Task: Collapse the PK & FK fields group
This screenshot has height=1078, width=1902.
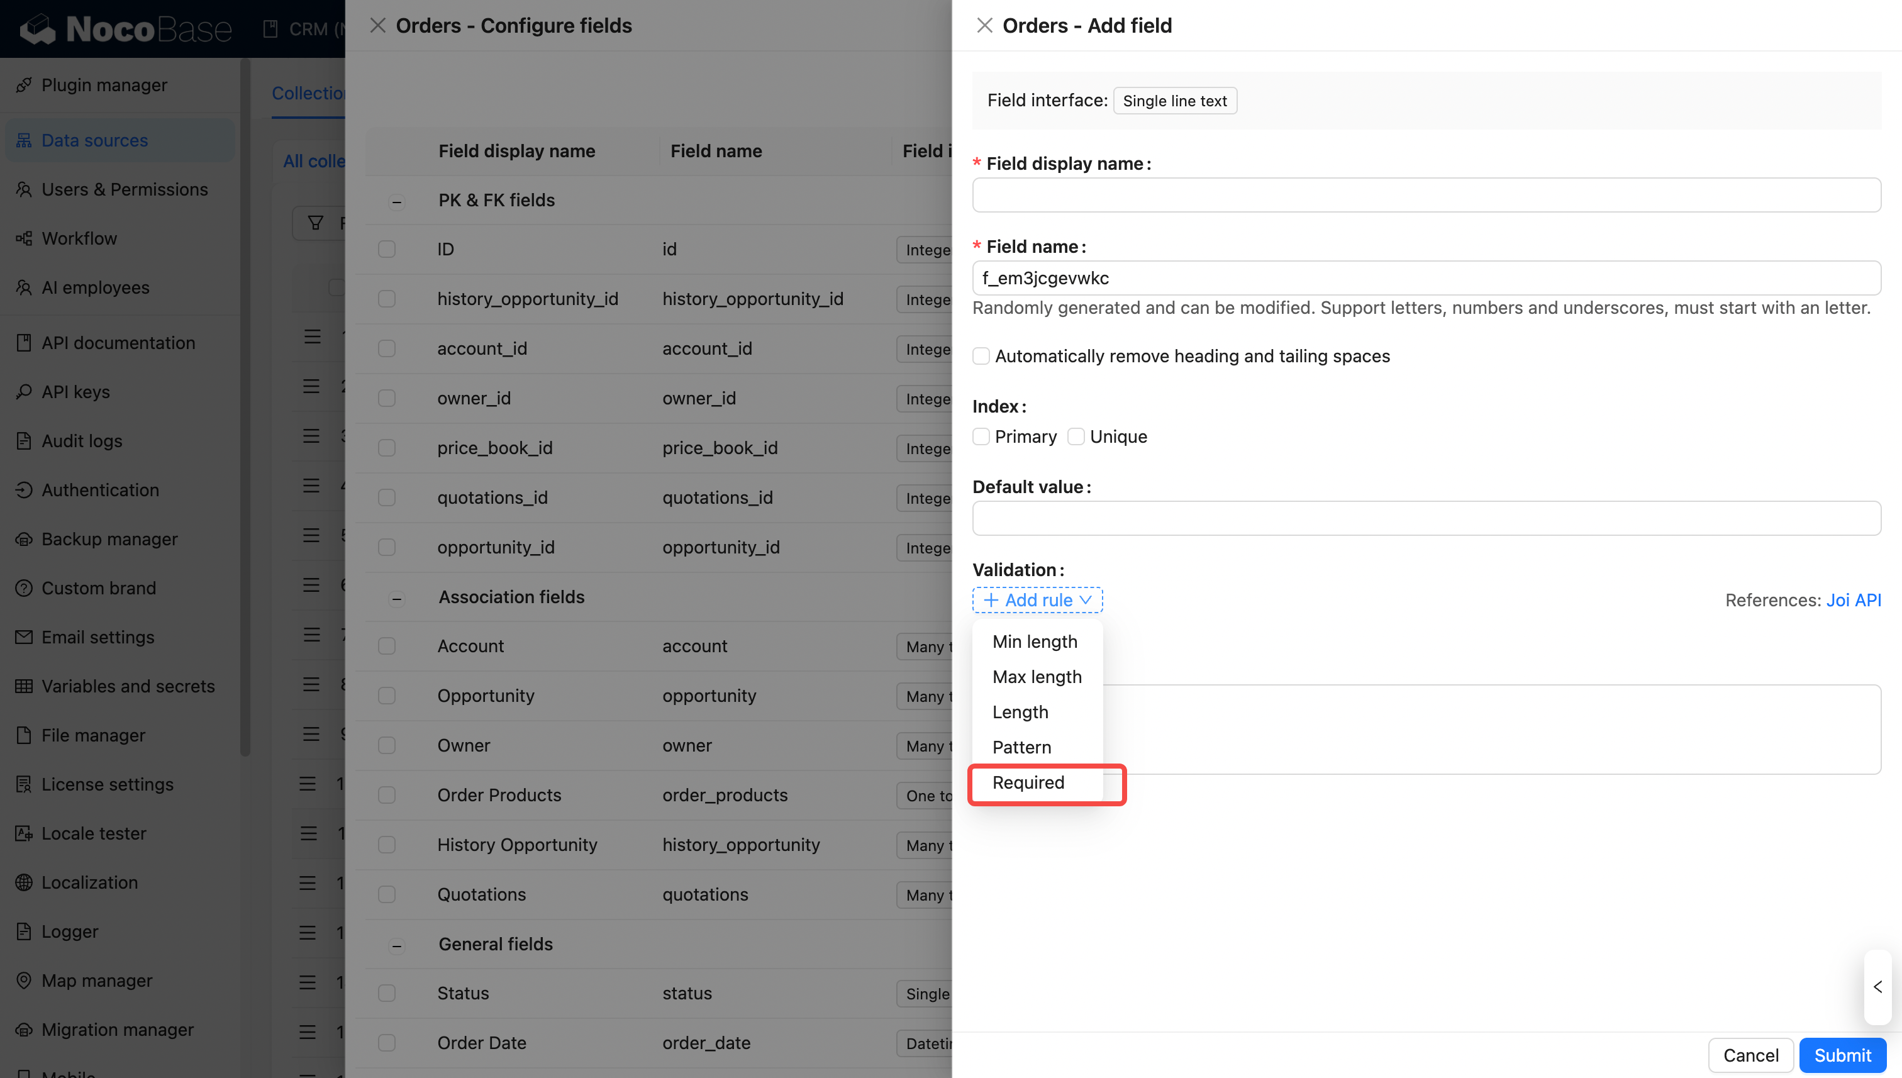Action: pos(397,201)
